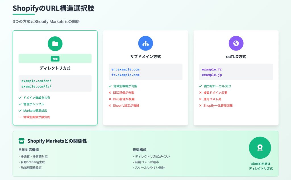Click the X icon next to 複数ドメイン必要
291x180 pixels.
click(x=200, y=93)
